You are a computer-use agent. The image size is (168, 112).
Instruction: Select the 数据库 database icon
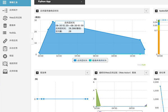5,25
